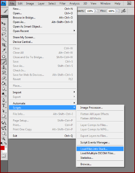Image resolution: width=135 pixels, height=173 pixels.
Task: Choose Script Events Manager...
Action: point(100,142)
